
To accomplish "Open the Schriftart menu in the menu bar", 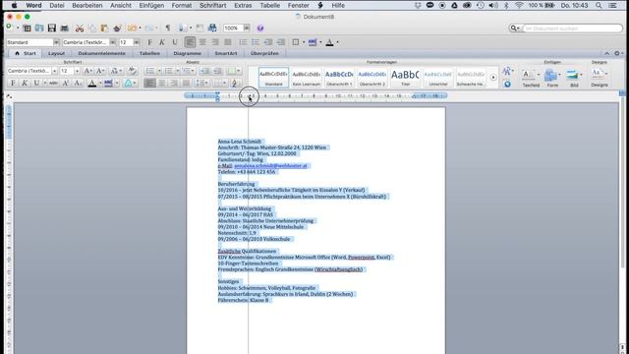I will click(212, 5).
